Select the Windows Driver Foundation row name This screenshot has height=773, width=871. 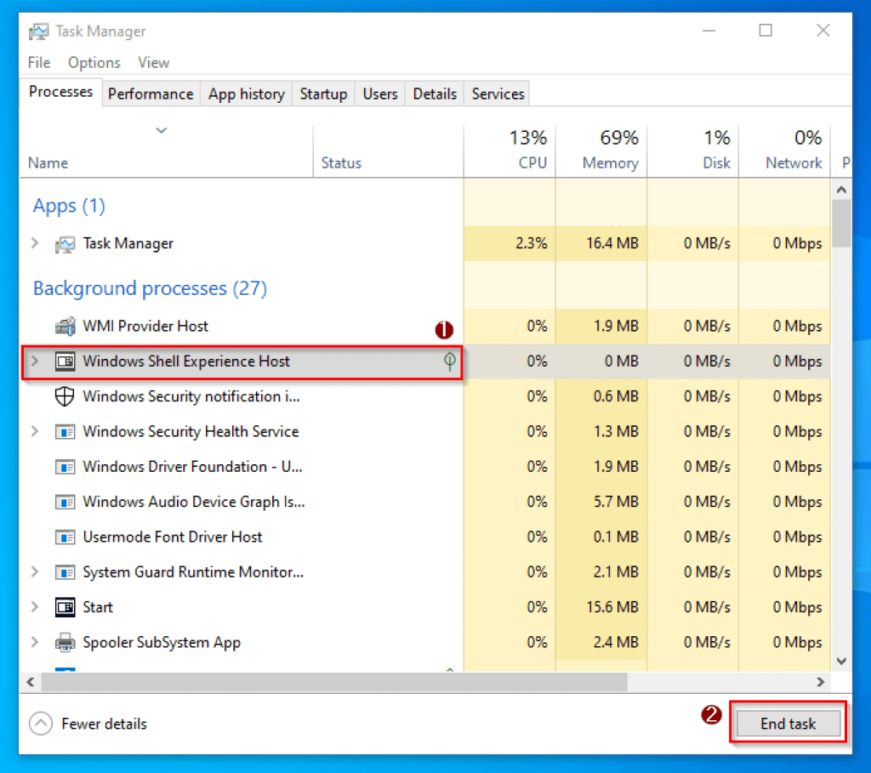(x=192, y=467)
